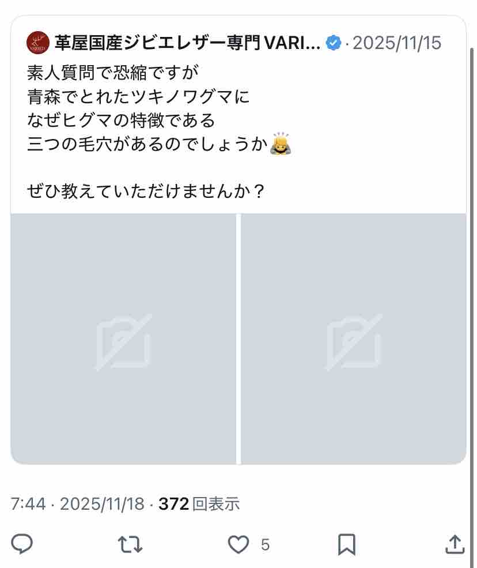
Task: Like the post with heart icon
Action: click(238, 544)
